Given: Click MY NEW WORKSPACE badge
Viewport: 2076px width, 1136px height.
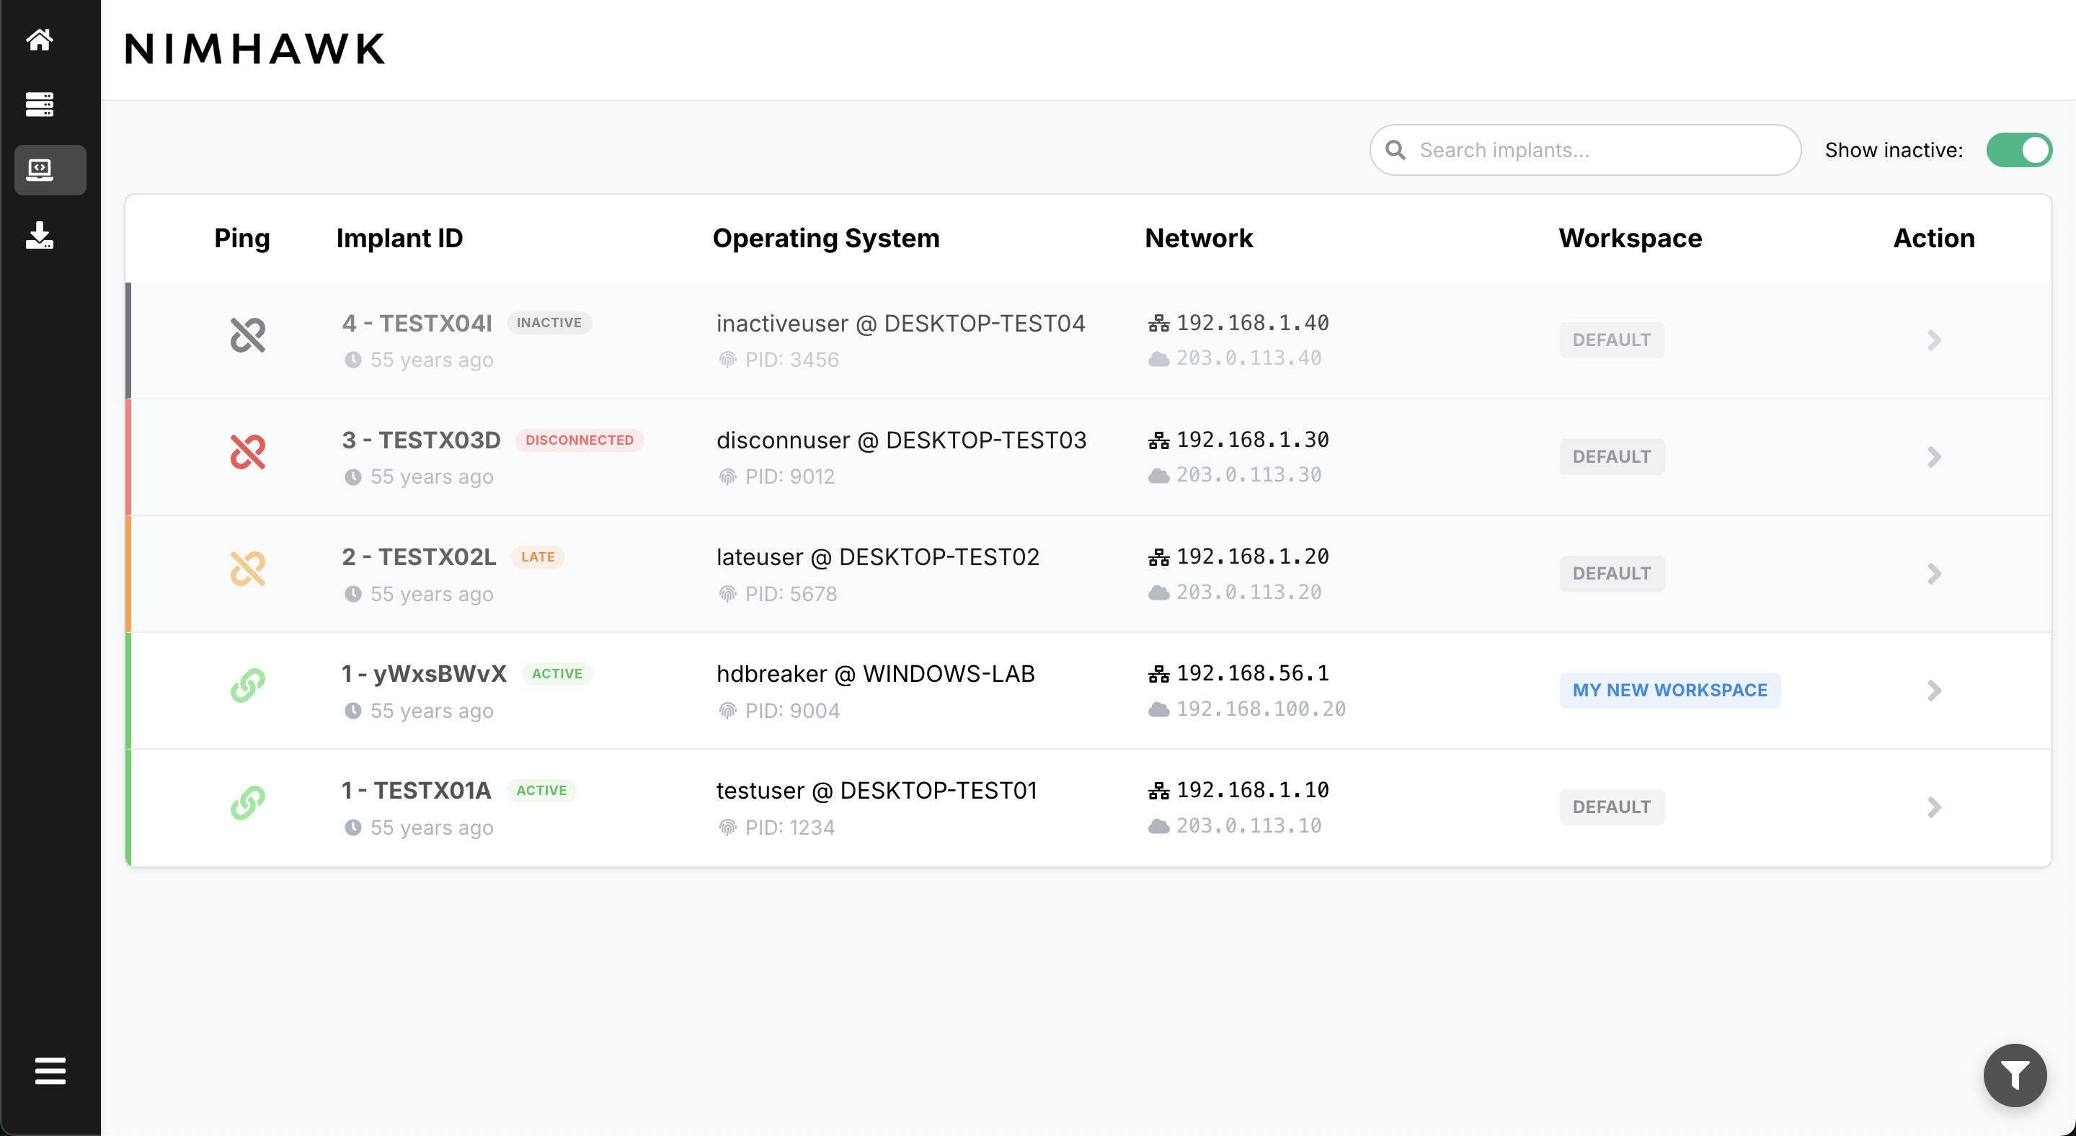Looking at the screenshot, I should 1670,691.
